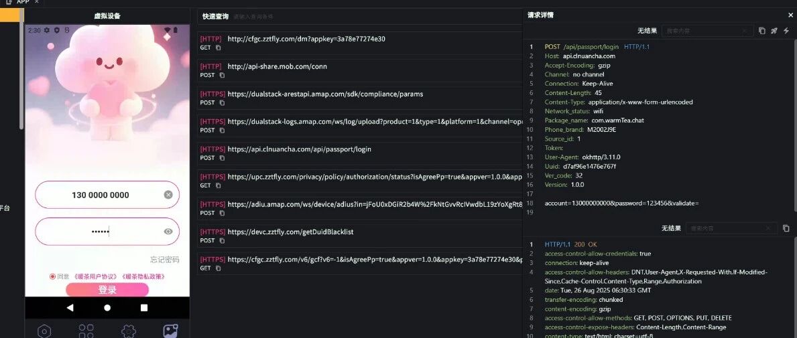Select the 同意 agreement radio button
The image size is (797, 338).
pyautogui.click(x=52, y=276)
